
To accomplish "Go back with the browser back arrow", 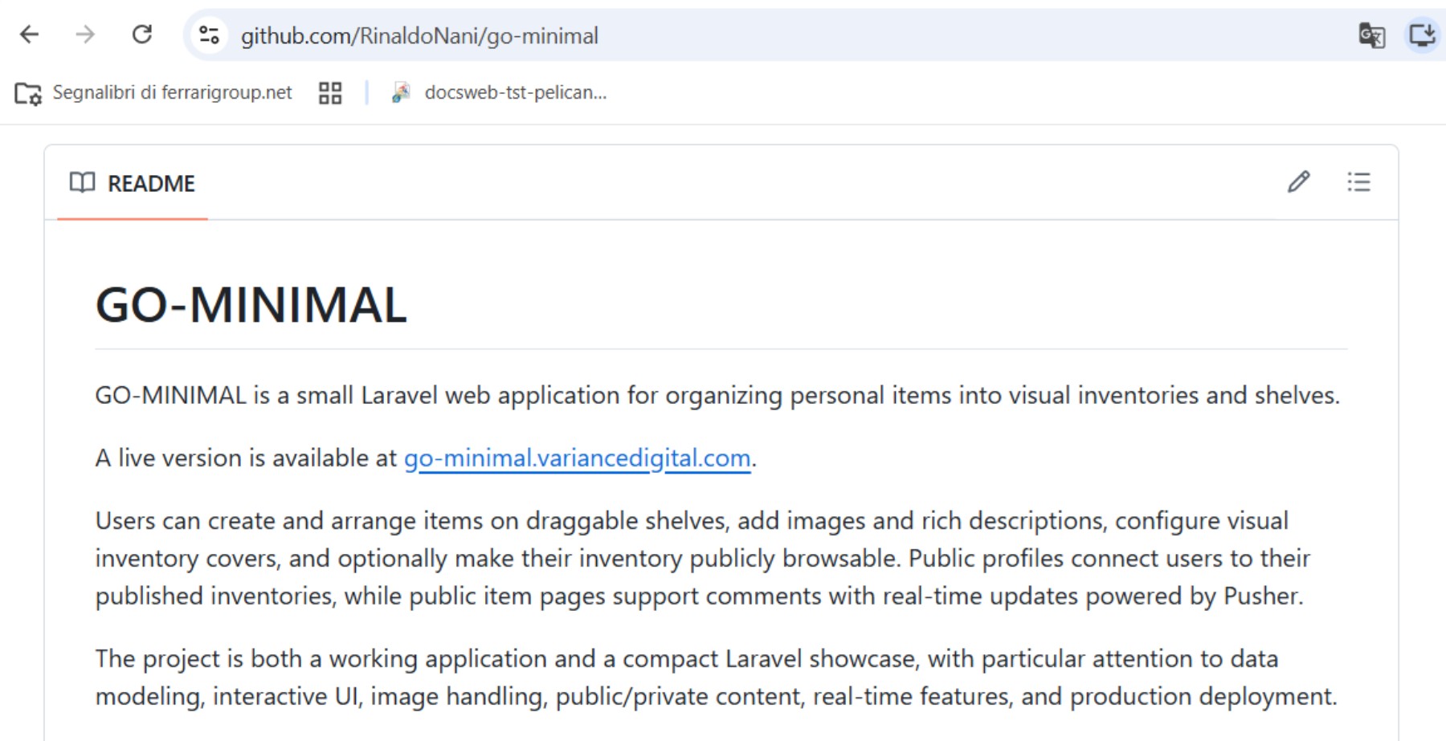I will 30,35.
